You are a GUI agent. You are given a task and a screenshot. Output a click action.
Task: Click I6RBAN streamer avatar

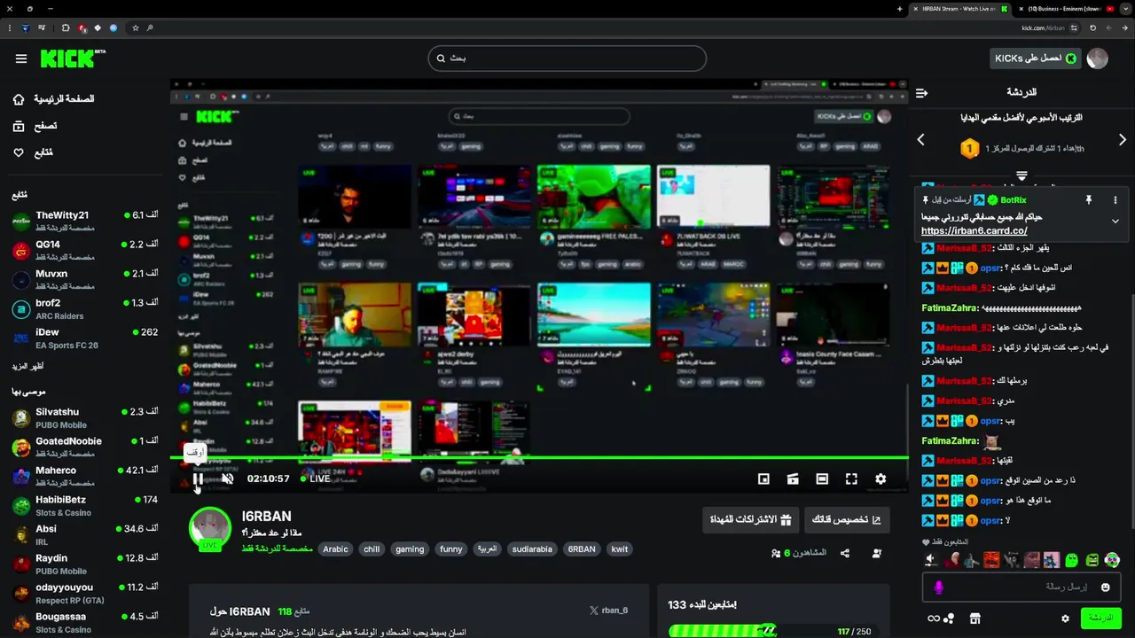(210, 529)
